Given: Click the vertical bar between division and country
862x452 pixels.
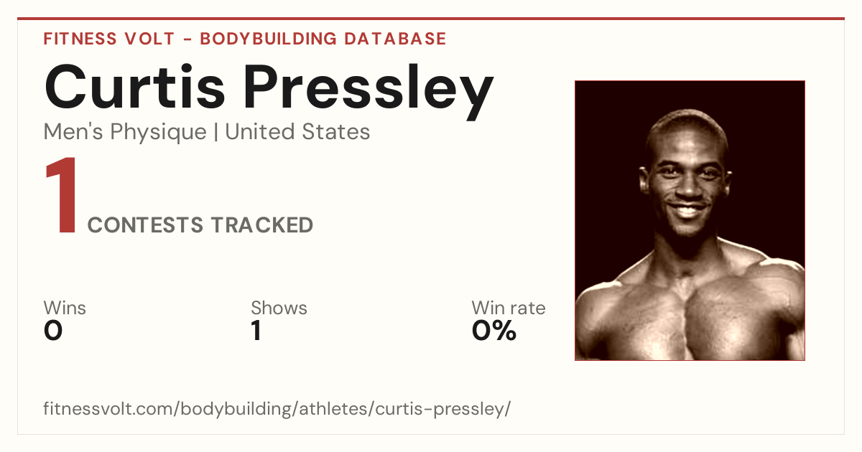Looking at the screenshot, I should [215, 133].
